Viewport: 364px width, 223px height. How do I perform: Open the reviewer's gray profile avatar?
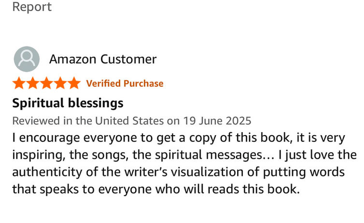tap(27, 59)
